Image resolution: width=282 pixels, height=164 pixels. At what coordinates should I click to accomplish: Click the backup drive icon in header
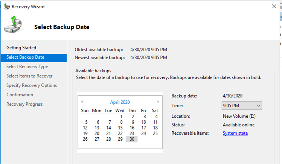(x=13, y=24)
